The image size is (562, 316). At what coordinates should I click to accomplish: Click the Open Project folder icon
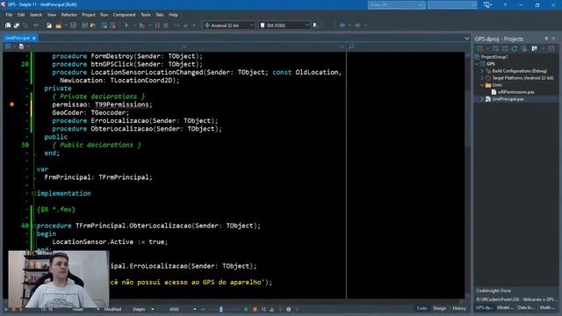coord(58,25)
